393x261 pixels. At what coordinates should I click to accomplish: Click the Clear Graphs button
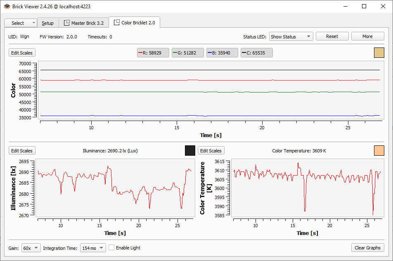point(367,248)
